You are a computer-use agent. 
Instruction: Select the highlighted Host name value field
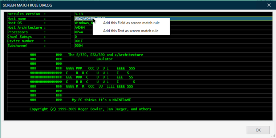[173, 19]
